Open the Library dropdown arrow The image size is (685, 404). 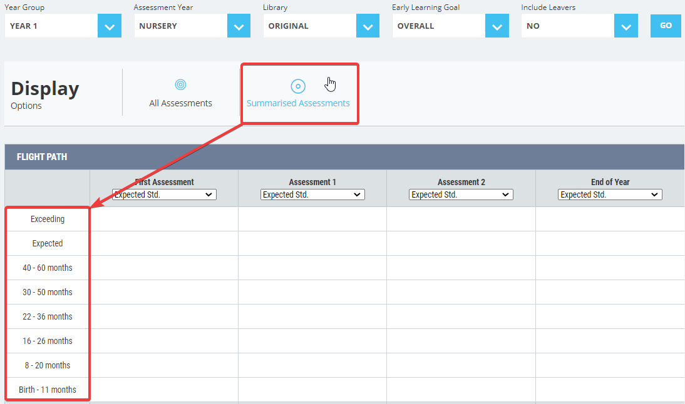[368, 26]
